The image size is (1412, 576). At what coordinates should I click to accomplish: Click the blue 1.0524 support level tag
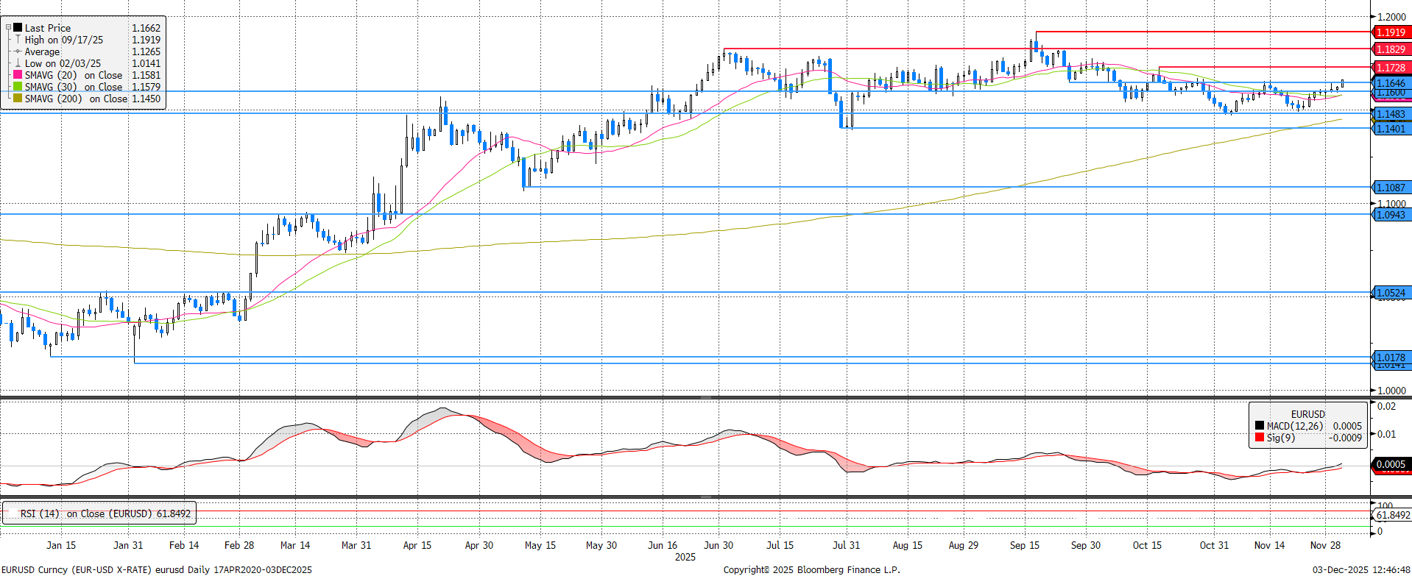click(1391, 293)
